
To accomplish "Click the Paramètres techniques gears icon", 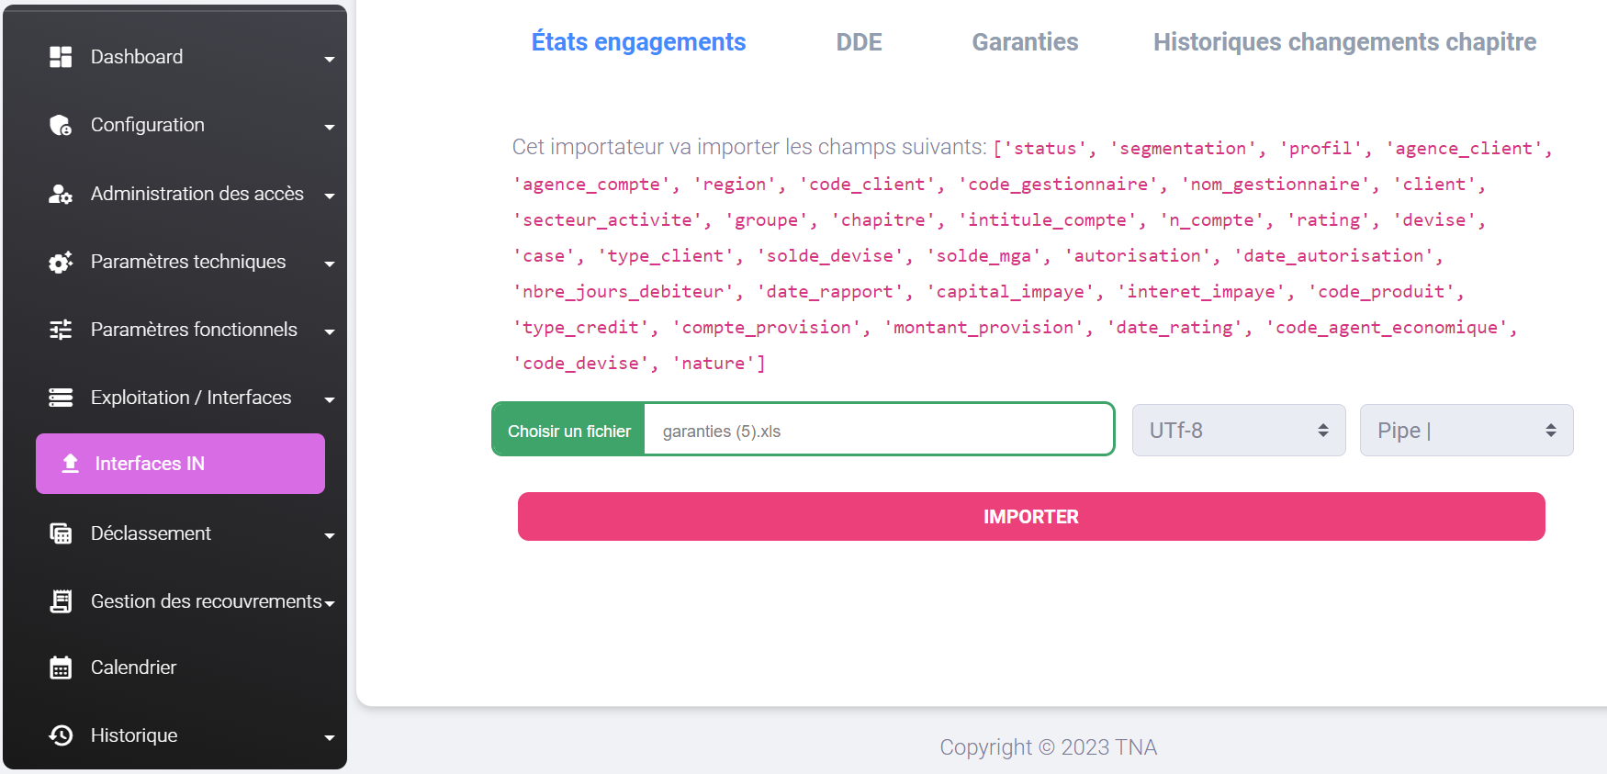I will pos(61,262).
